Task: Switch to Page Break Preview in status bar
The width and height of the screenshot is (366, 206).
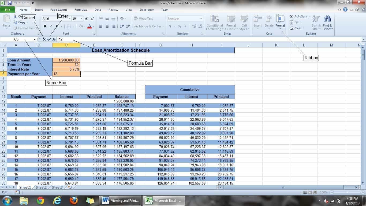Action: (315, 192)
